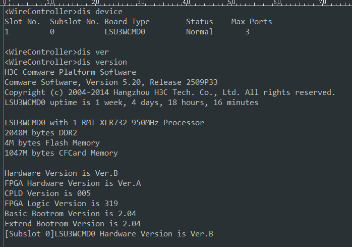Screen dimensions: 352x247
Task: Click the 'FPGA Logic Version is 319' line
Action: coord(61,204)
